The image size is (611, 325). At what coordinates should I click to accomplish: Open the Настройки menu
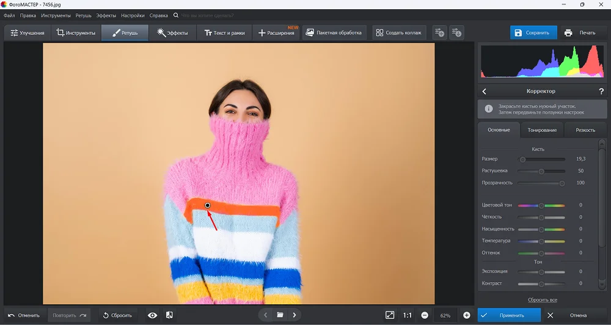(133, 16)
